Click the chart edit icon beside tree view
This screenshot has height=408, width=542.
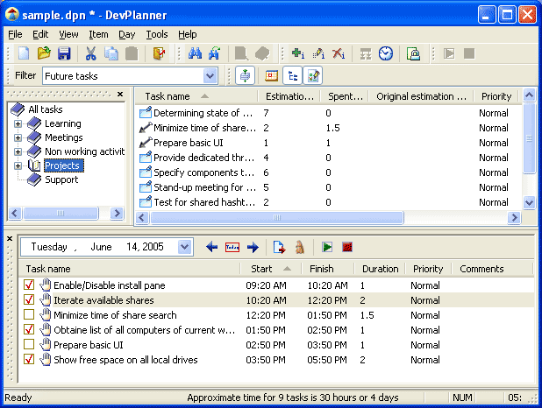pos(313,75)
